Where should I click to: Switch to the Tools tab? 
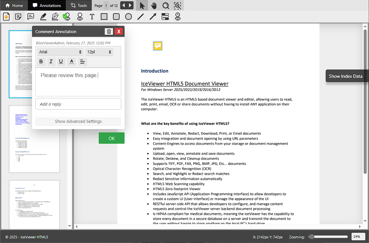coord(79,6)
